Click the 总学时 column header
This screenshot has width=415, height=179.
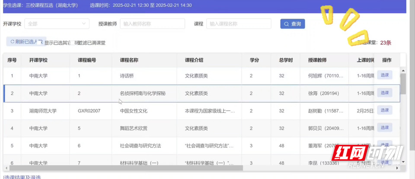pos(286,60)
